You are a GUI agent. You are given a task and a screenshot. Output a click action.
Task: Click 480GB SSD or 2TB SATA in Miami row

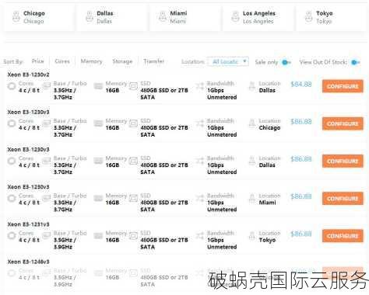click(164, 206)
